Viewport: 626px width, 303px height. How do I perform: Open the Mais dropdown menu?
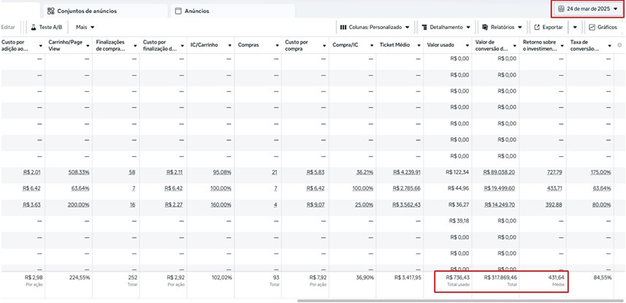85,27
